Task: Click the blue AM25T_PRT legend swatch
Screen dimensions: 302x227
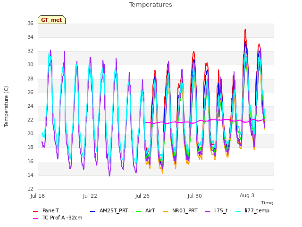Action: pyautogui.click(x=92, y=211)
